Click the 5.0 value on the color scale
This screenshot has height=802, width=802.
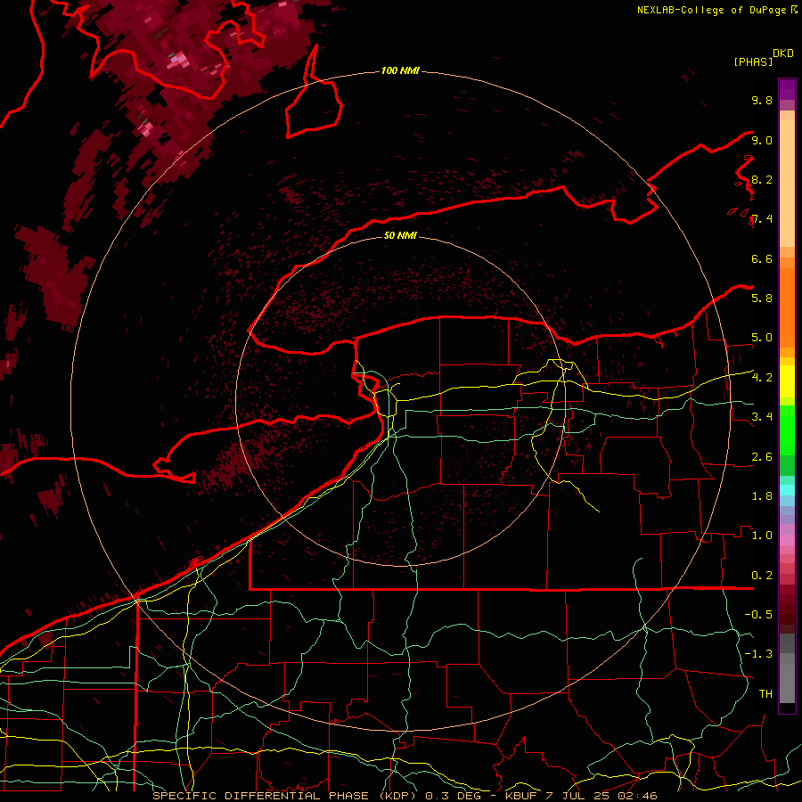point(762,338)
